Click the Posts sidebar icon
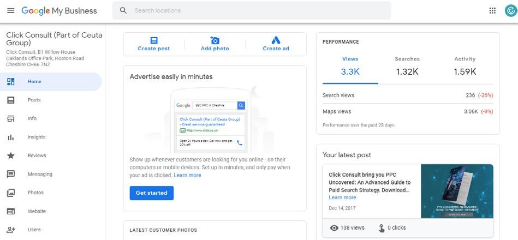Screen dimensions: 518x240 (x=11, y=100)
